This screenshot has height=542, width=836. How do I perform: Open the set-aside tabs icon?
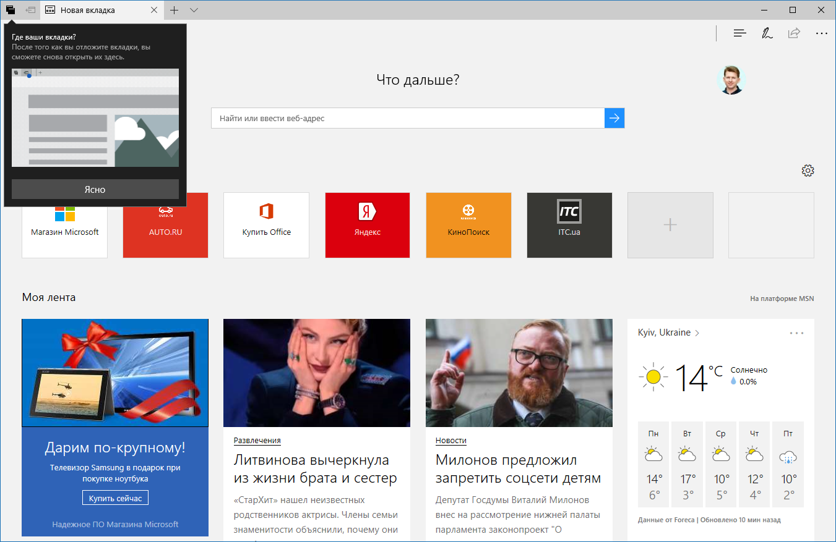coord(11,10)
